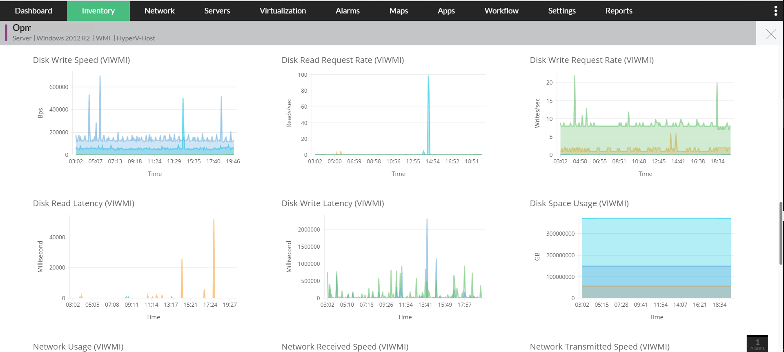Switch to Virtualization menu
The height and width of the screenshot is (352, 784).
(283, 11)
